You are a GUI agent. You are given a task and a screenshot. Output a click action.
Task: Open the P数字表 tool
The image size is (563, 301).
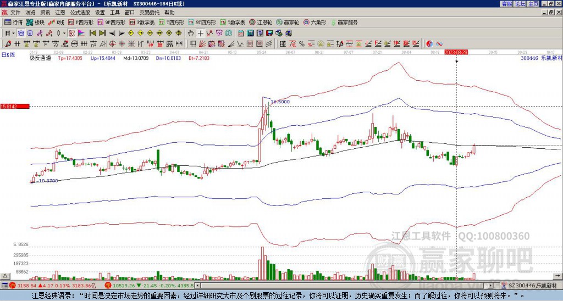pos(142,22)
